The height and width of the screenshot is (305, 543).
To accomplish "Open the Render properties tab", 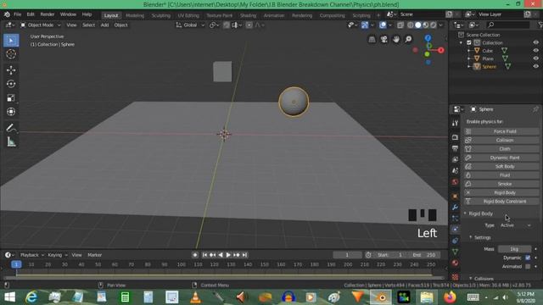I will click(455, 137).
